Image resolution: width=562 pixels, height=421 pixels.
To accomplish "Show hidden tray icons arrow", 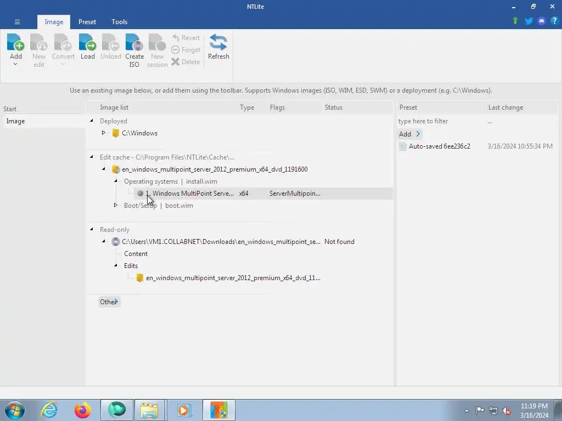I will tap(467, 411).
